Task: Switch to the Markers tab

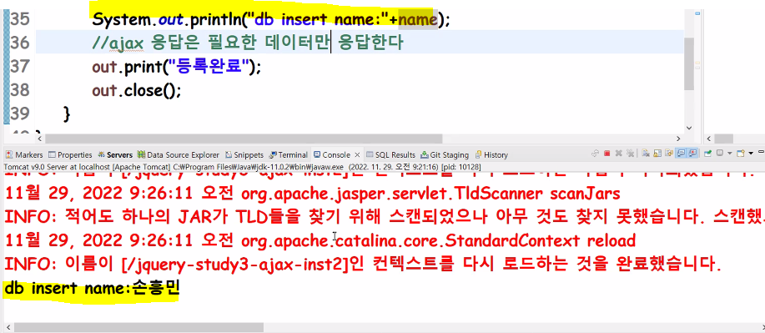Action: tap(24, 154)
